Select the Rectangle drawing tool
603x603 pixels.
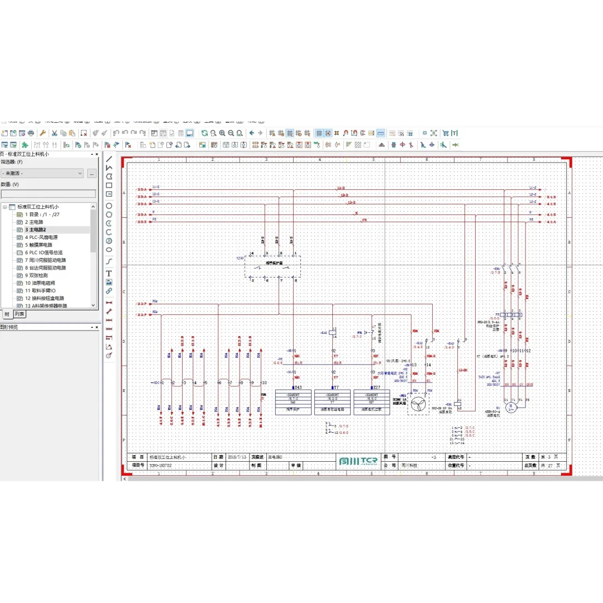click(109, 185)
